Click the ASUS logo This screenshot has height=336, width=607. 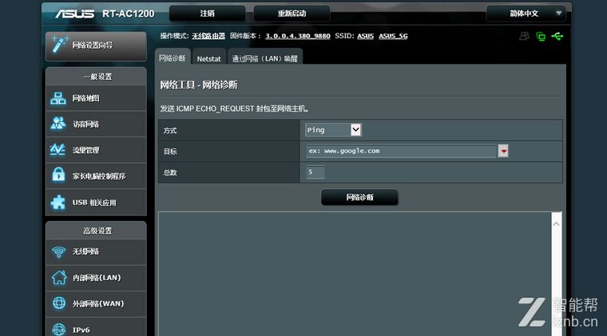[74, 14]
